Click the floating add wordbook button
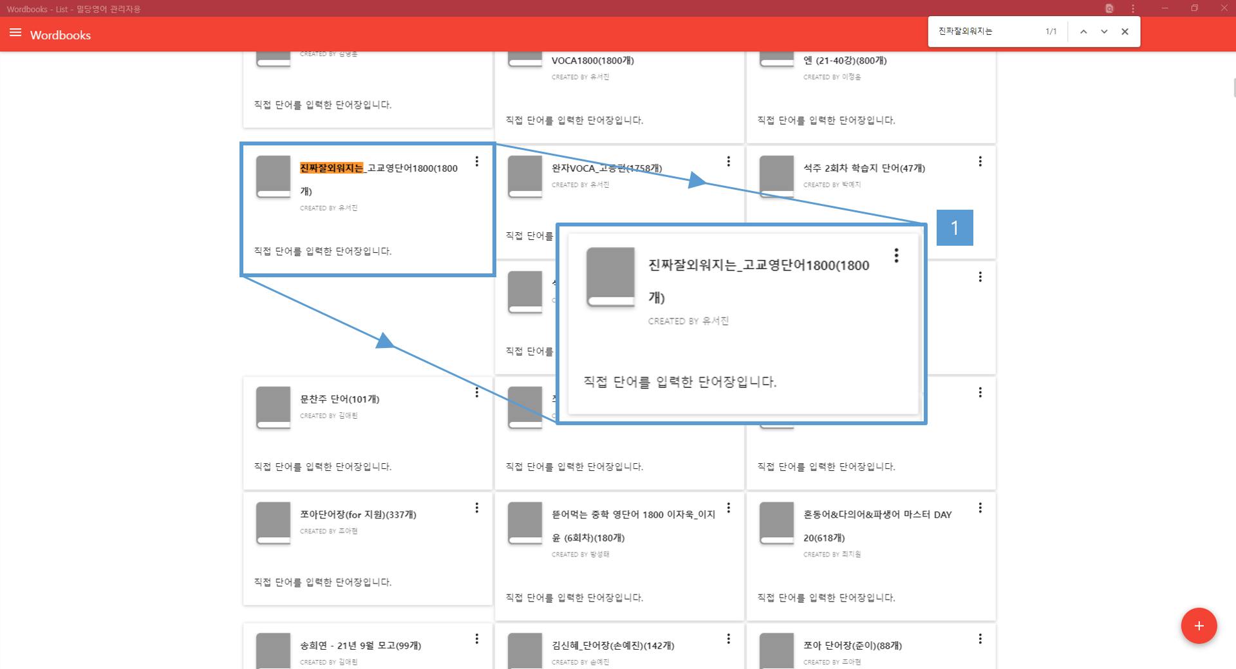Viewport: 1236px width, 669px height. click(1199, 625)
